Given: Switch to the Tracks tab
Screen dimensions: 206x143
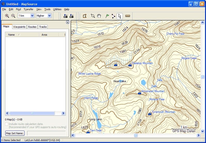Looking at the screenshot, I should click(43, 27).
